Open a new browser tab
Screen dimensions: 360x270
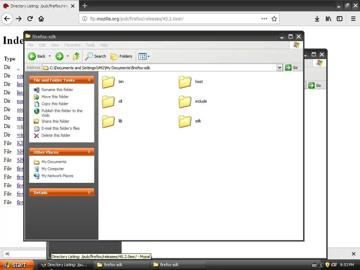(85, 6)
